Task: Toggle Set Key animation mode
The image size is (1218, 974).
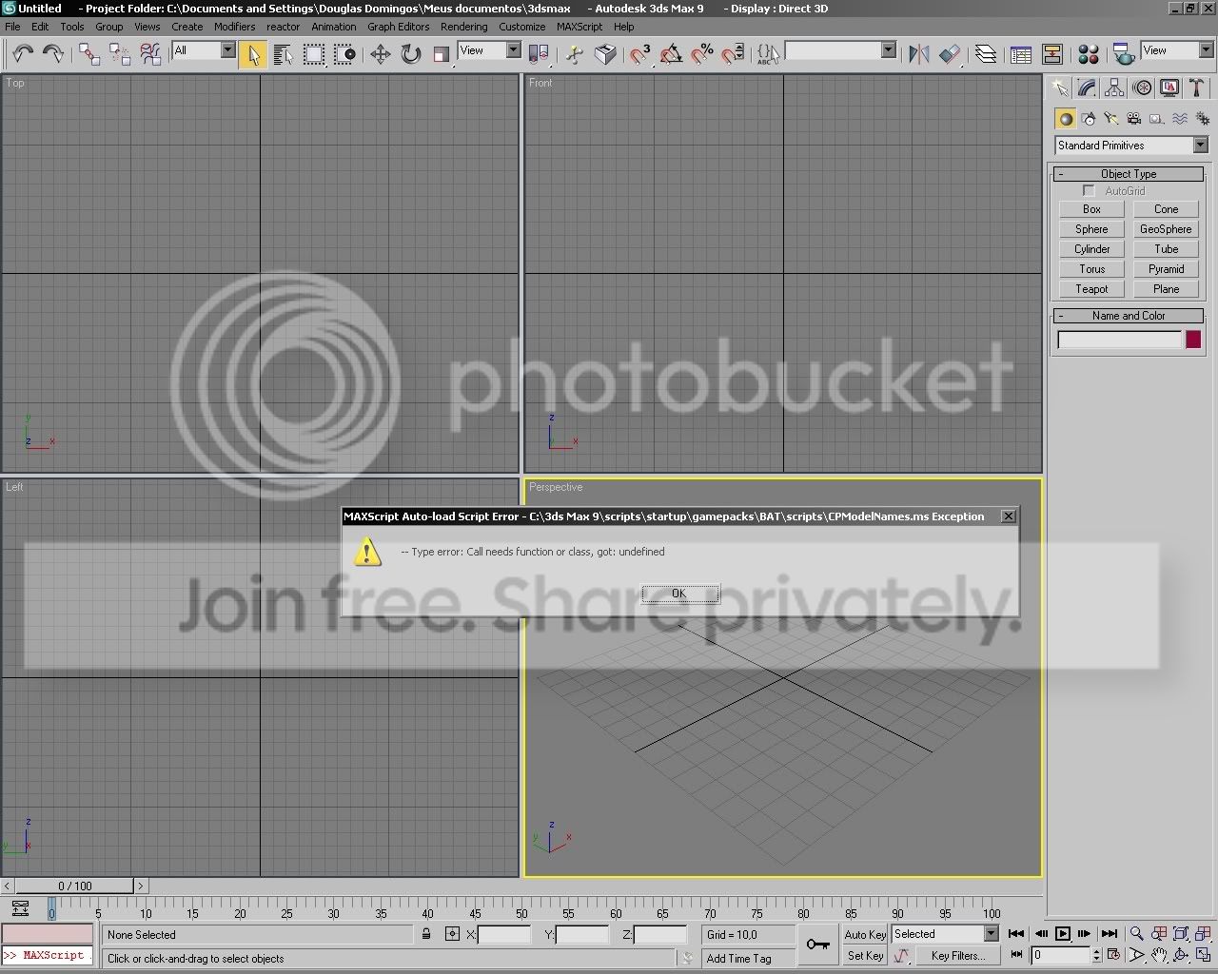Action: pos(865,956)
